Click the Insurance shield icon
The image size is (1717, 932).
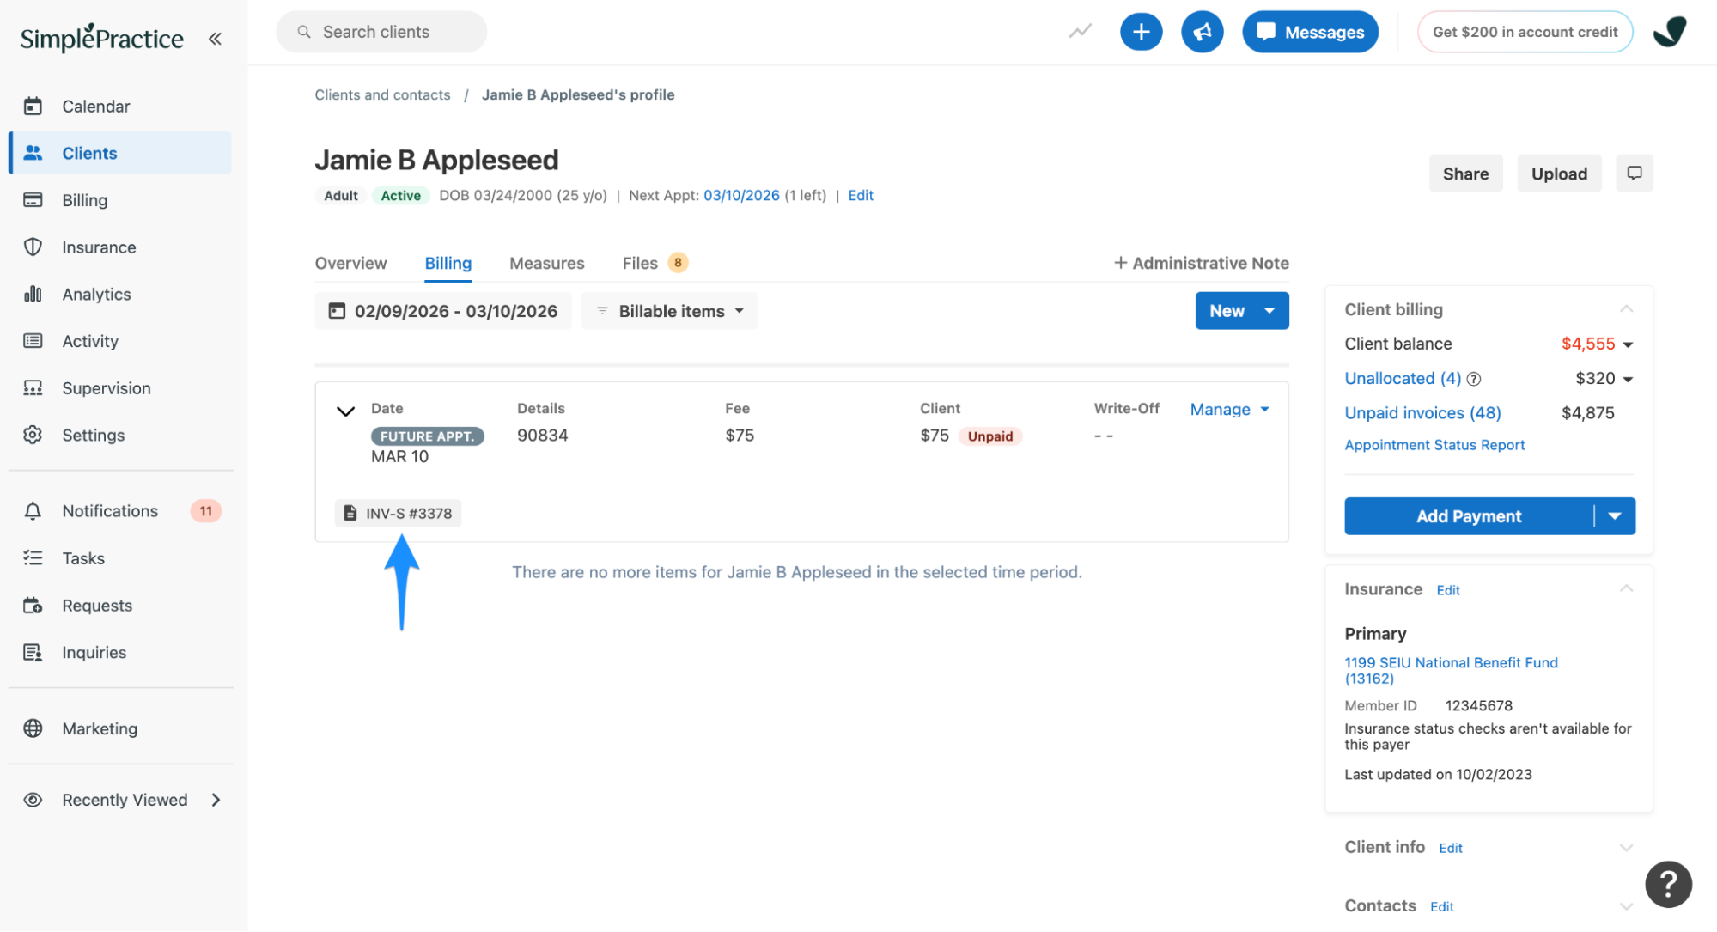[x=33, y=247]
